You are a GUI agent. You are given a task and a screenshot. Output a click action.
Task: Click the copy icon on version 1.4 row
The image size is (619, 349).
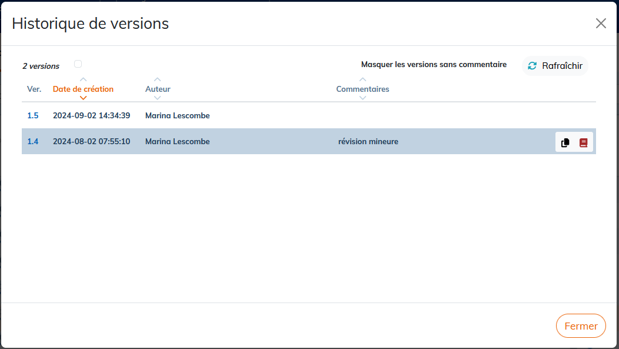pos(565,142)
